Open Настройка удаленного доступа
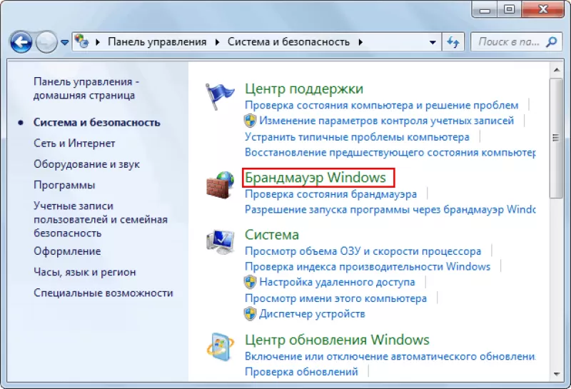Screen dimensions: 571x389 (x=337, y=282)
